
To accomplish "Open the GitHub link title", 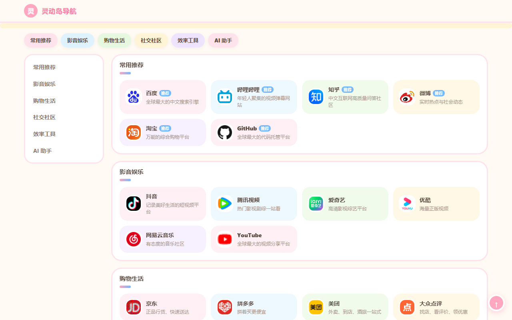I will coord(247,128).
